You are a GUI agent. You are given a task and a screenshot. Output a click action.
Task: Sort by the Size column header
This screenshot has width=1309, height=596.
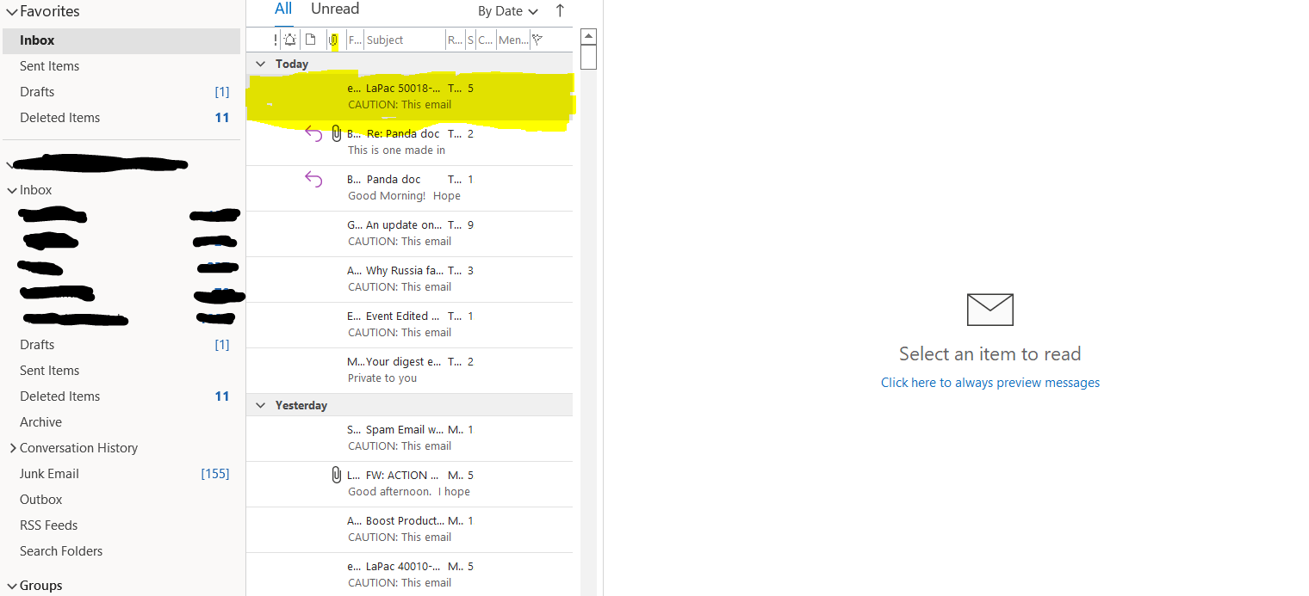point(471,40)
